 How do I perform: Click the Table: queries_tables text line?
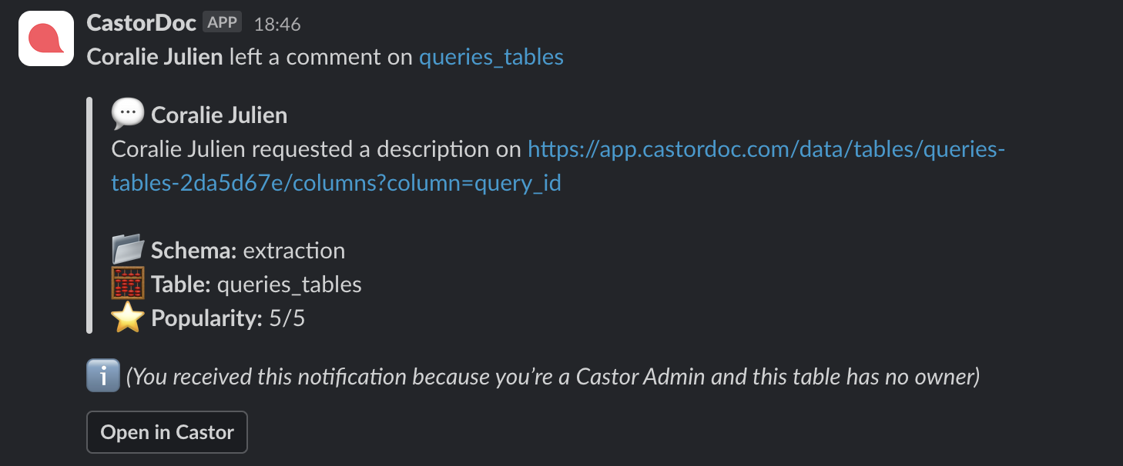pyautogui.click(x=256, y=285)
